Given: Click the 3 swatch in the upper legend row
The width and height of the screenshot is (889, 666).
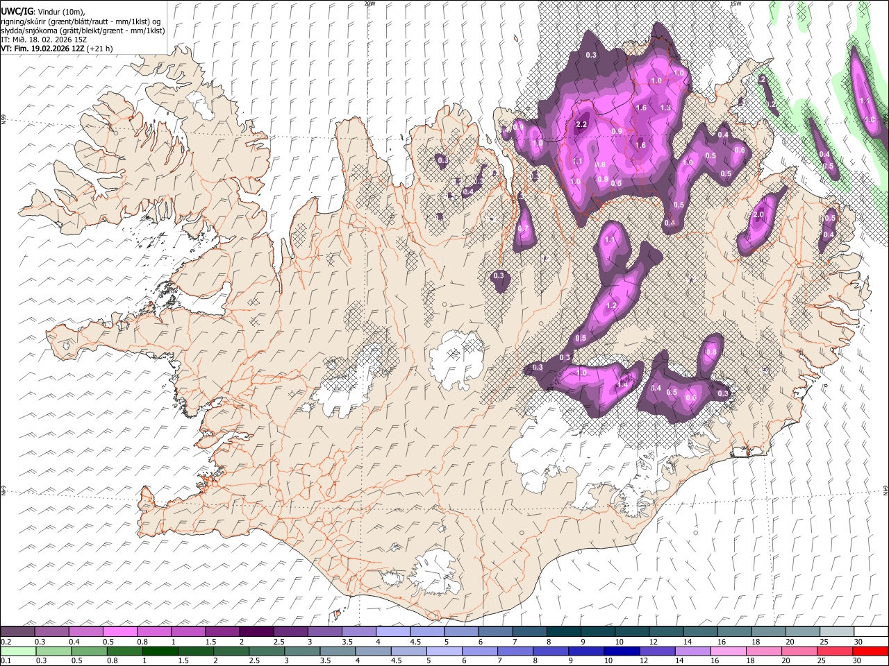Looking at the screenshot, I should tap(324, 631).
